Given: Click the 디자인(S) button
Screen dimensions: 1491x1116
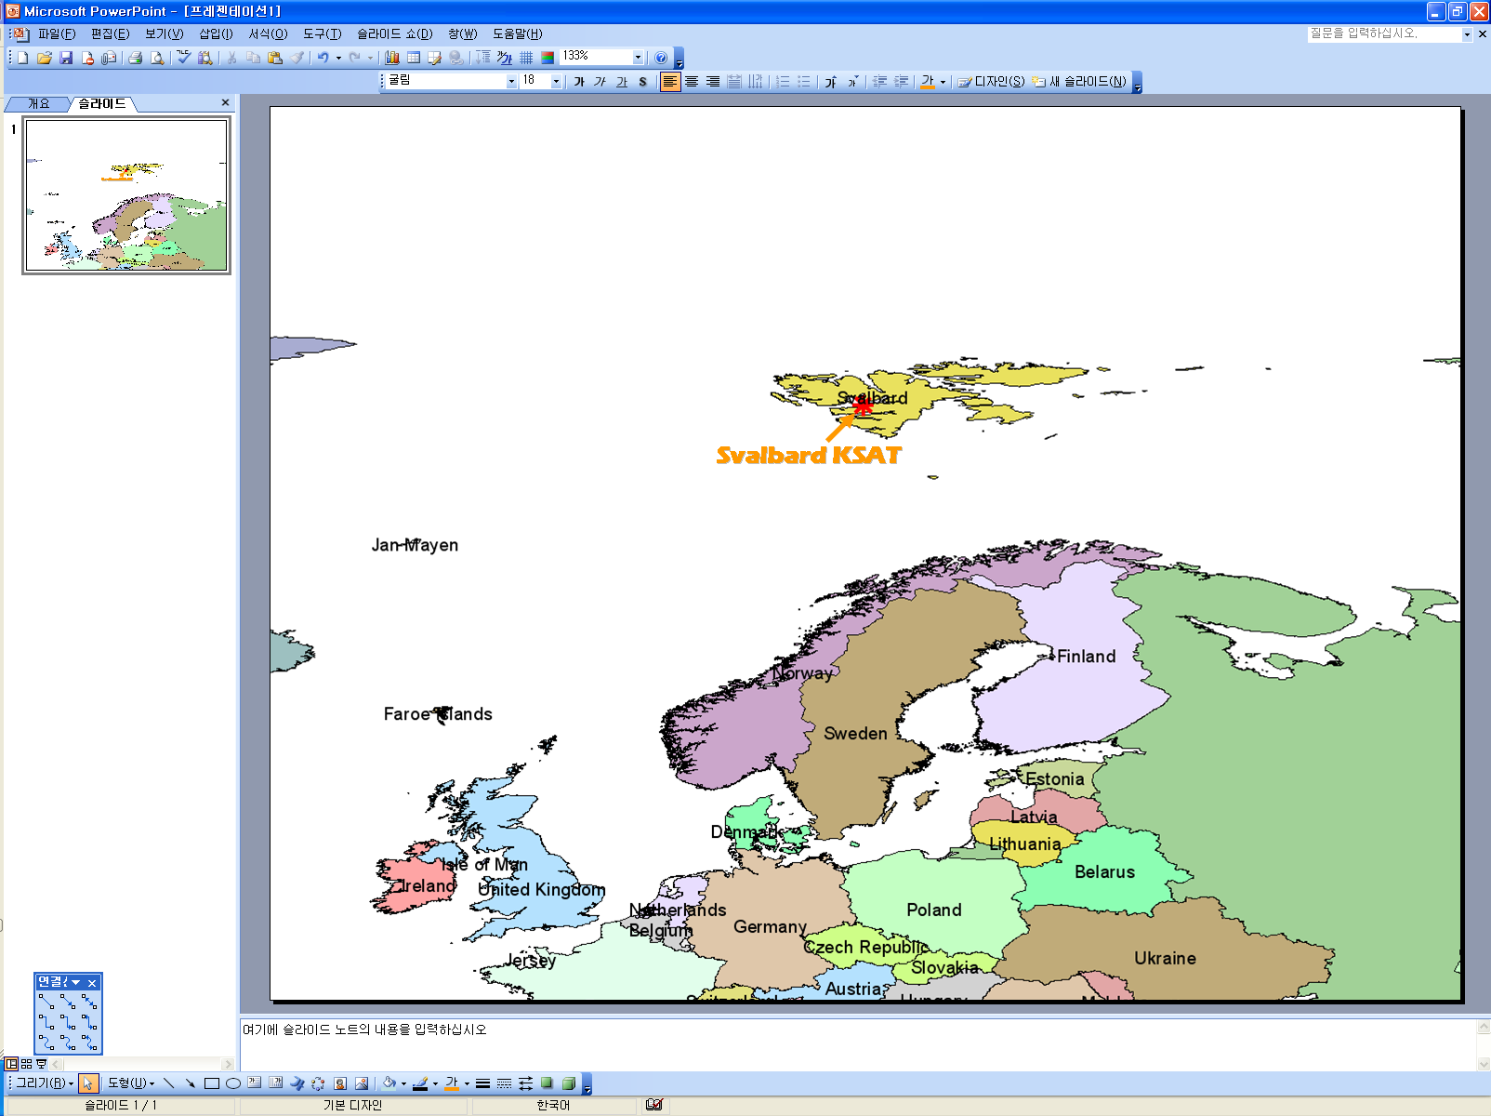Looking at the screenshot, I should coord(992,82).
